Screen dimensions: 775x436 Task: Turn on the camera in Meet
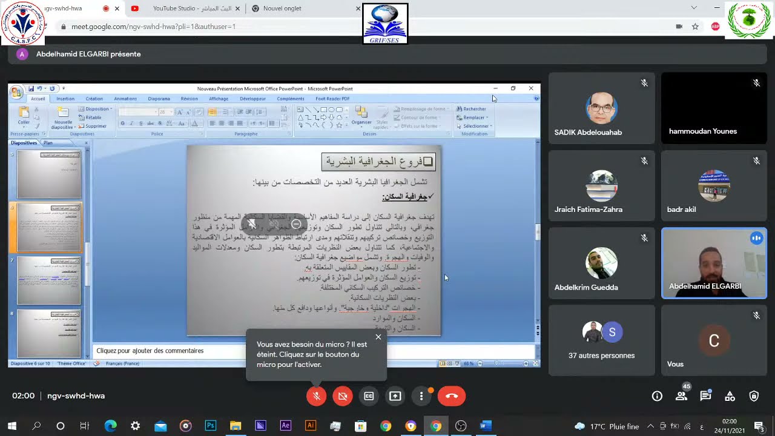coord(343,396)
